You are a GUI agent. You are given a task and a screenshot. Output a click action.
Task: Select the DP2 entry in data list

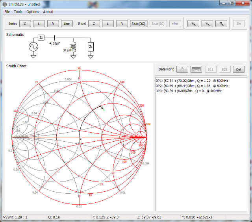click(192, 86)
